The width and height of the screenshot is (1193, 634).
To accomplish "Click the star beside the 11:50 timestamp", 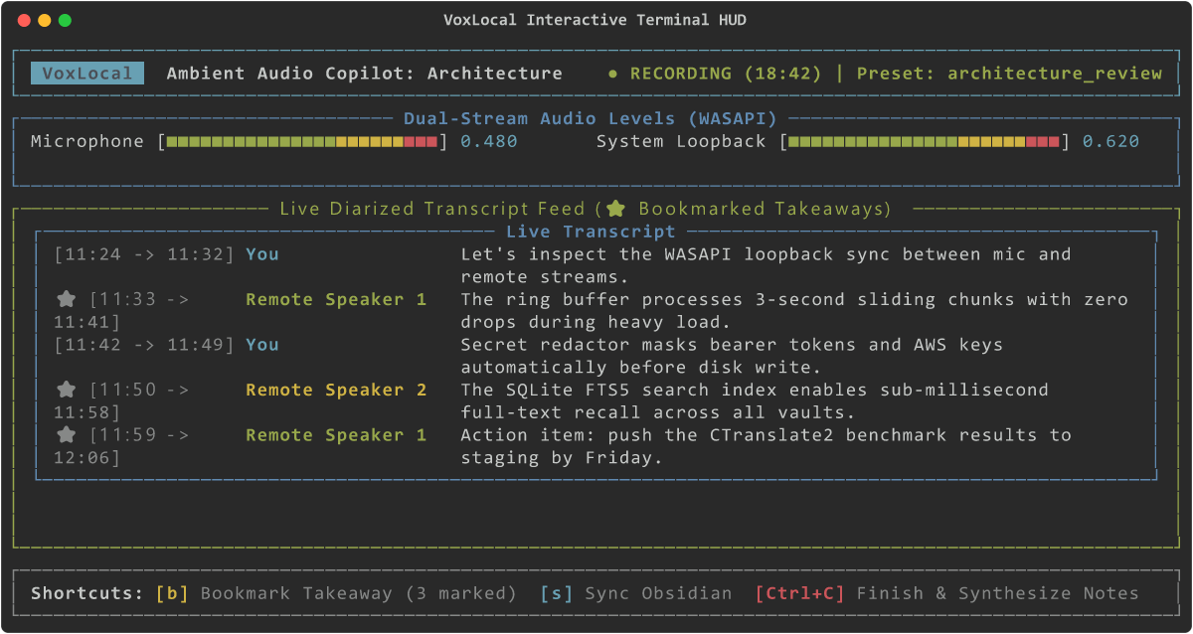I will pos(66,390).
